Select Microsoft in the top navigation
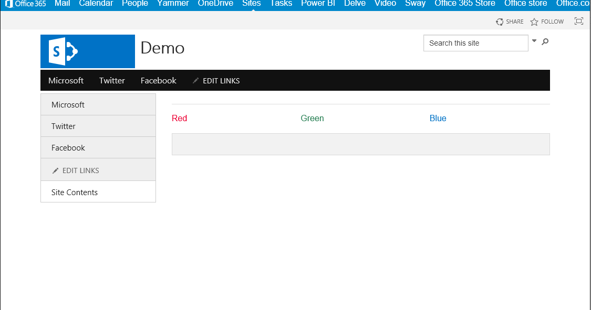Viewport: 591px width, 310px height. pyautogui.click(x=66, y=80)
